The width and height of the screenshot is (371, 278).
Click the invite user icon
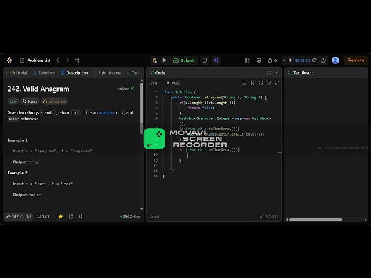[x=323, y=60]
